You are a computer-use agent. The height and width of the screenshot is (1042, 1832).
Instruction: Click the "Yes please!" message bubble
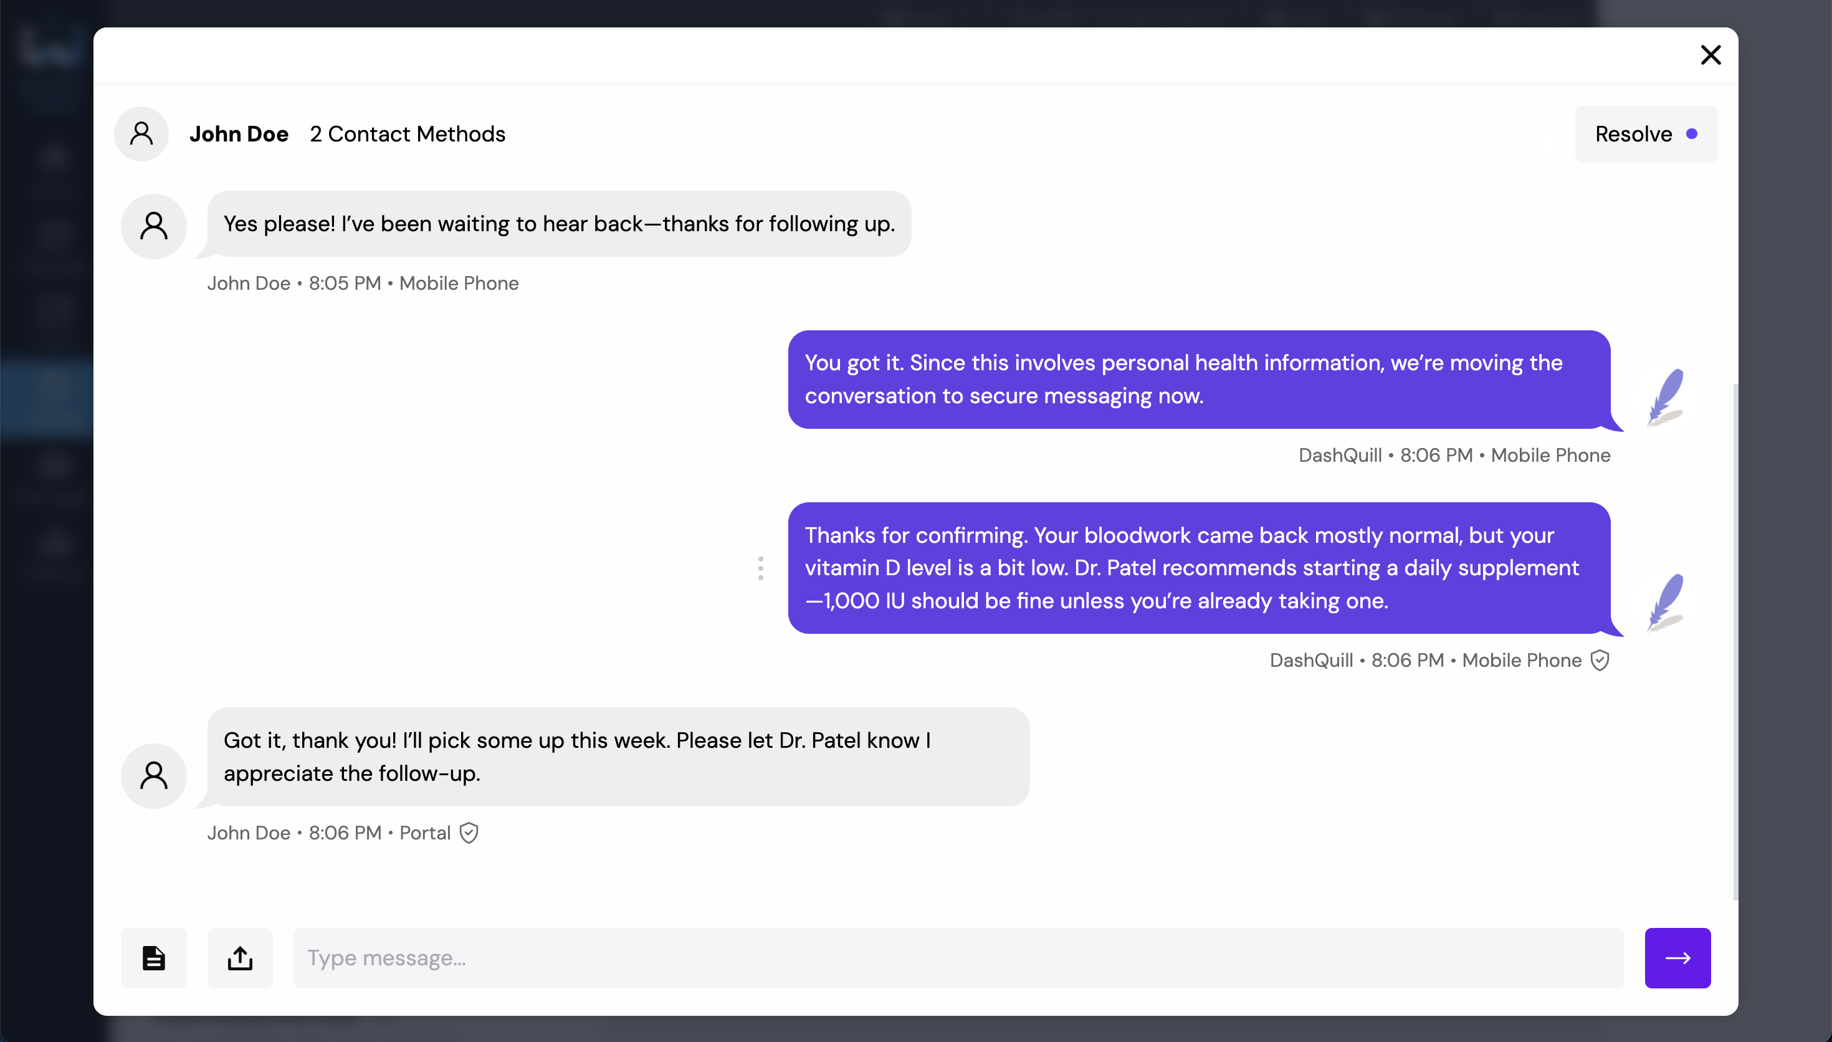[559, 224]
